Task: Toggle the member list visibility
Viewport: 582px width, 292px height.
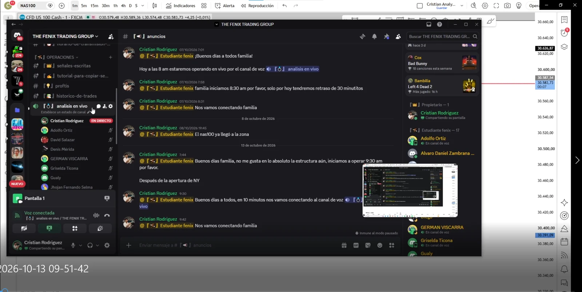Action: coord(398,36)
